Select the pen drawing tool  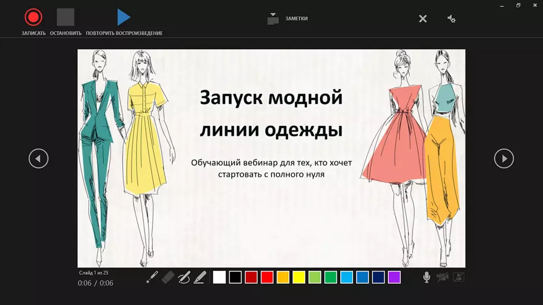tap(184, 277)
